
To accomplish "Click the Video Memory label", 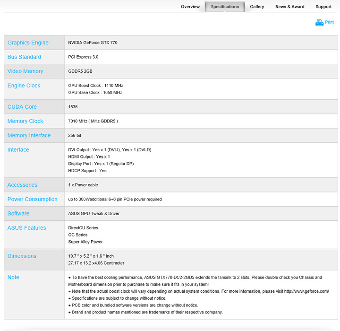I will pyautogui.click(x=25, y=71).
